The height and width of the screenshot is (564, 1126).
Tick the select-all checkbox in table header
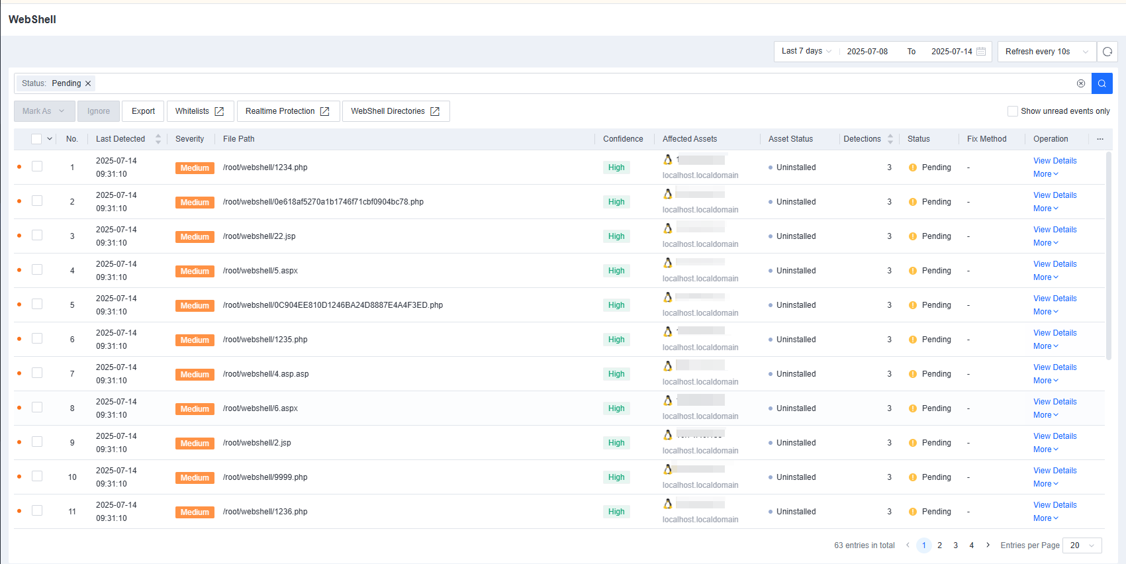coord(36,139)
